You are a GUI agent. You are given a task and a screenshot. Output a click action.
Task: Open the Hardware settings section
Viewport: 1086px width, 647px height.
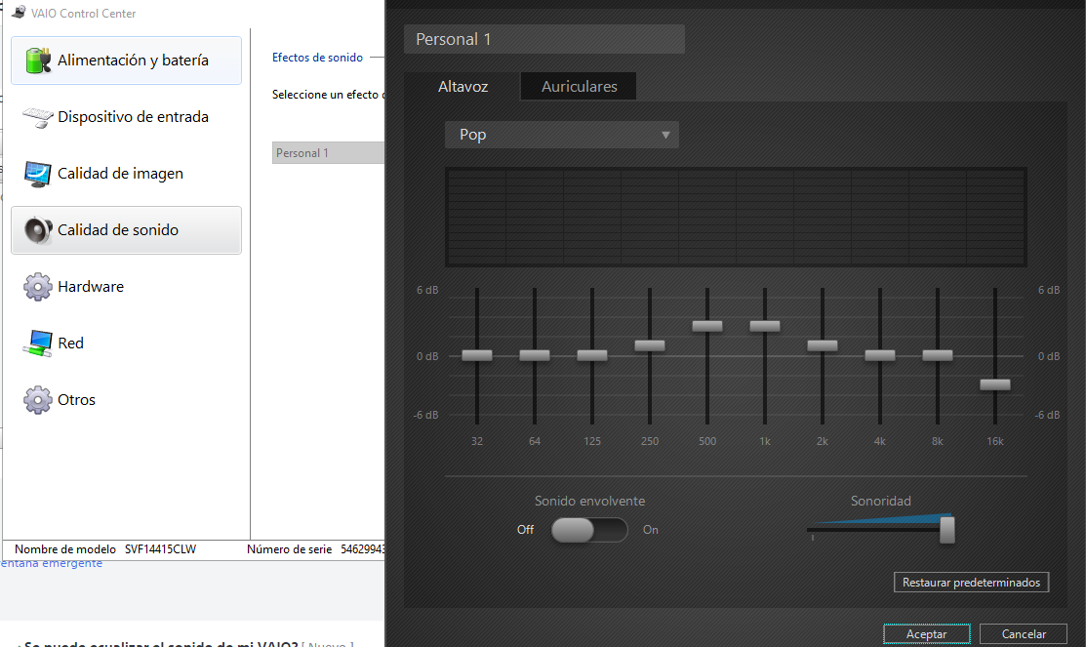pos(126,286)
